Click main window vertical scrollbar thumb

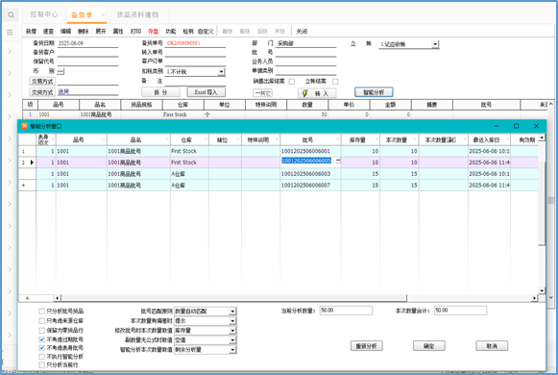click(551, 200)
